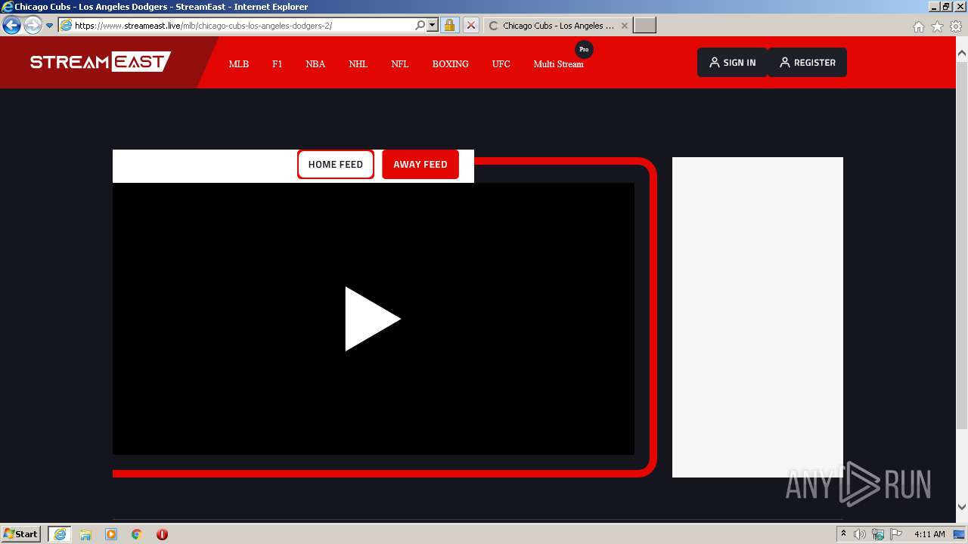
Task: View the security lock report
Action: 449,25
